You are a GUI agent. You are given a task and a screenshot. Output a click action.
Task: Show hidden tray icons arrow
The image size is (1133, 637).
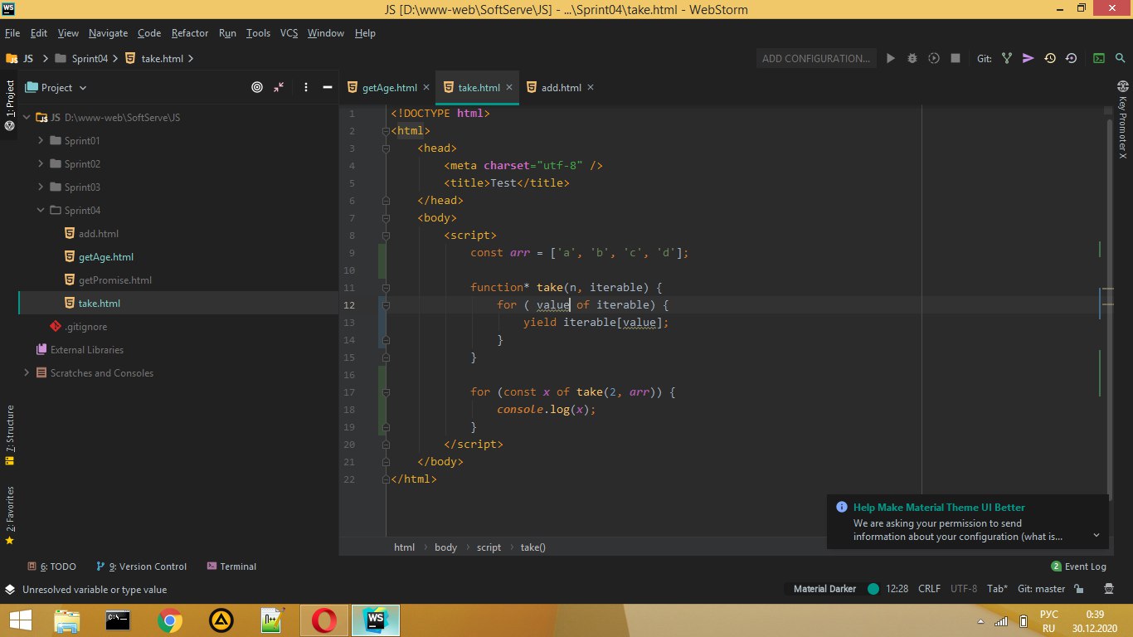pyautogui.click(x=982, y=621)
